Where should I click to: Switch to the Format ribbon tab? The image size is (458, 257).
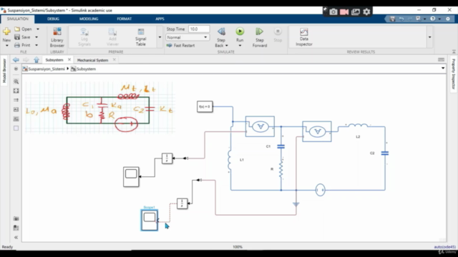click(124, 19)
